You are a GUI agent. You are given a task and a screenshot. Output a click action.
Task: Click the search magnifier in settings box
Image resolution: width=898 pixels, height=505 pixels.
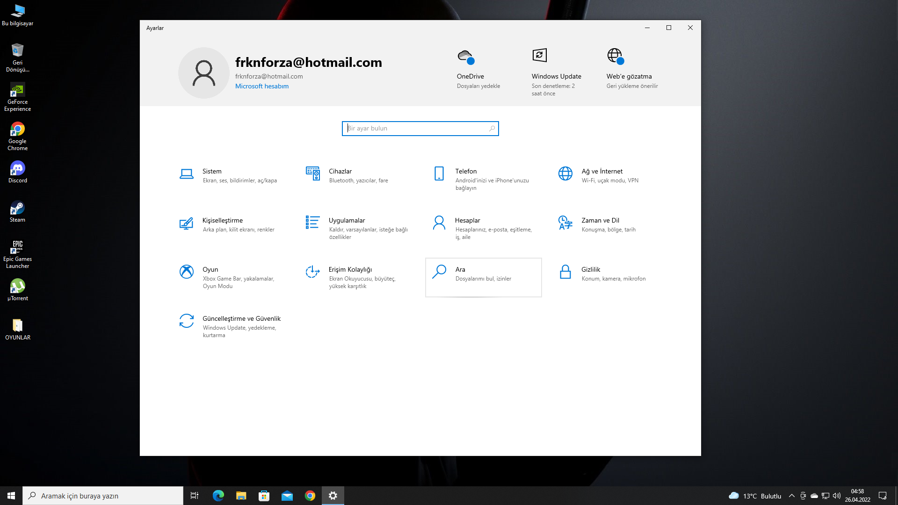tap(492, 129)
